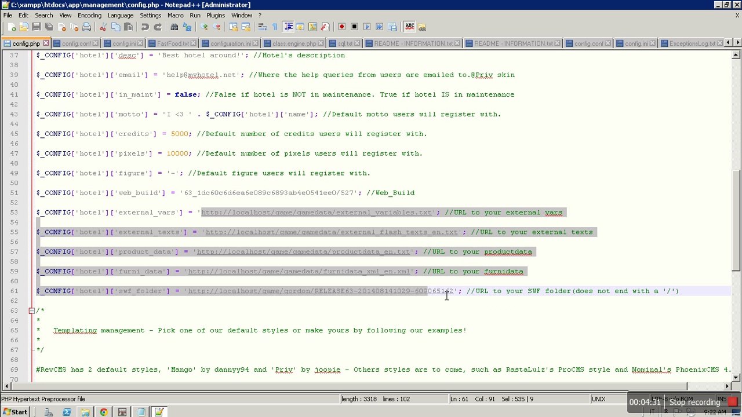Open Notepad++ taskbar icon
The height and width of the screenshot is (417, 742).
click(159, 412)
